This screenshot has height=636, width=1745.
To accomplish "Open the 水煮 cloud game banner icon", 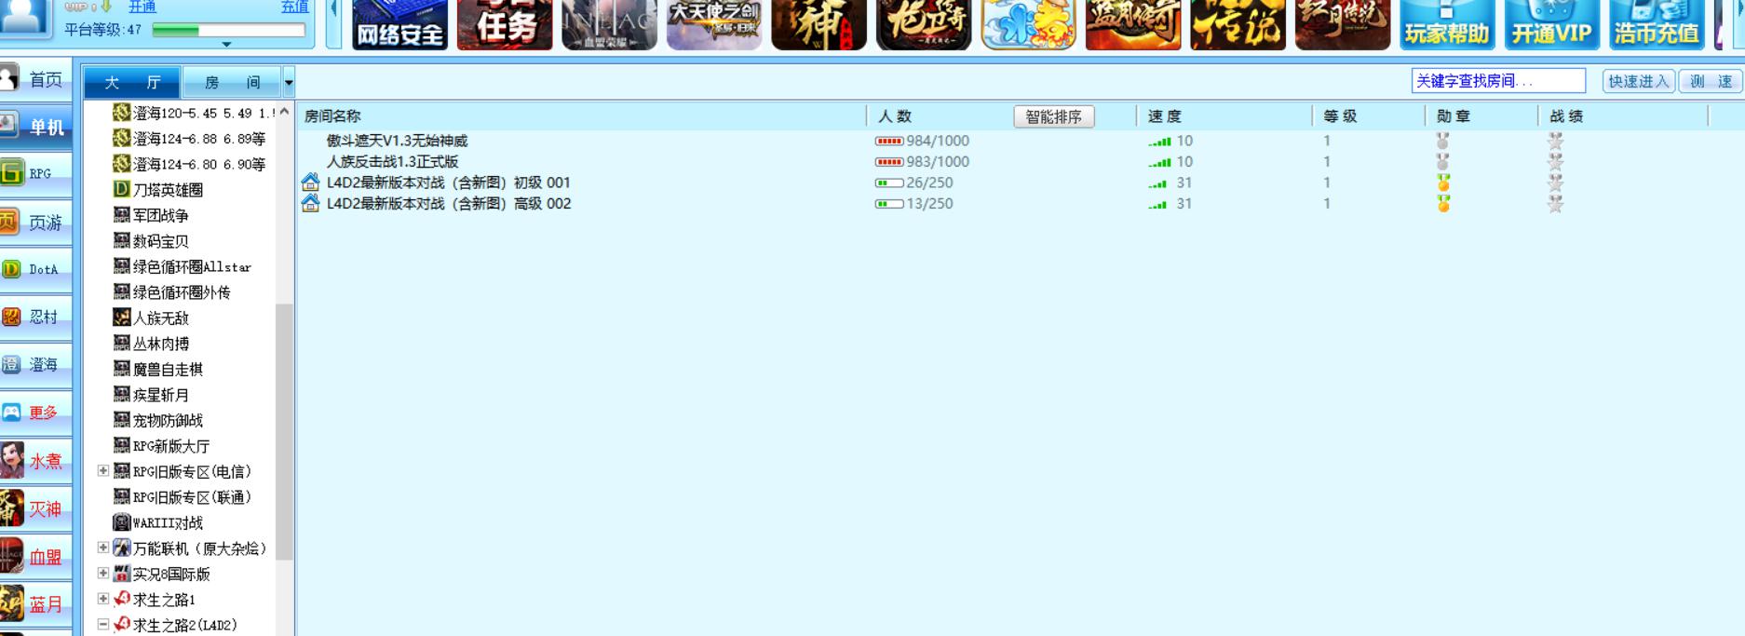I will pos(1029,24).
